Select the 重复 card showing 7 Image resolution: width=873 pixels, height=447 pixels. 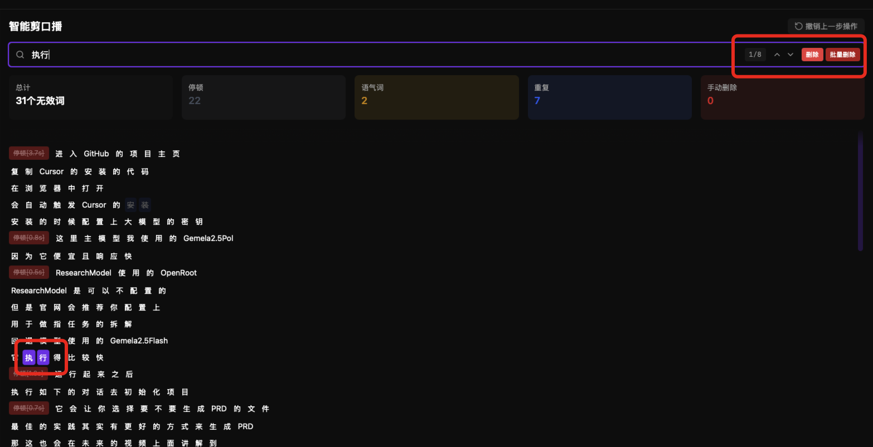pos(609,97)
